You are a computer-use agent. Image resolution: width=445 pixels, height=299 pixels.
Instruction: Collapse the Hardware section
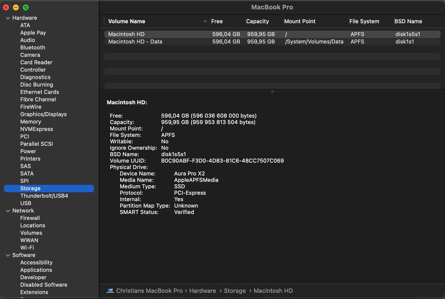tap(8, 18)
